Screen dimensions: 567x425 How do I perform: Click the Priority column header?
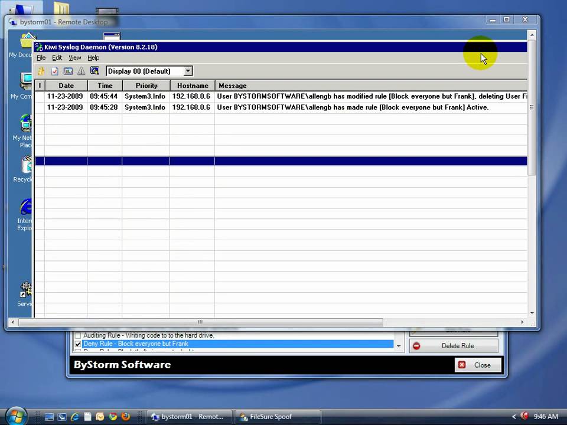click(x=146, y=86)
